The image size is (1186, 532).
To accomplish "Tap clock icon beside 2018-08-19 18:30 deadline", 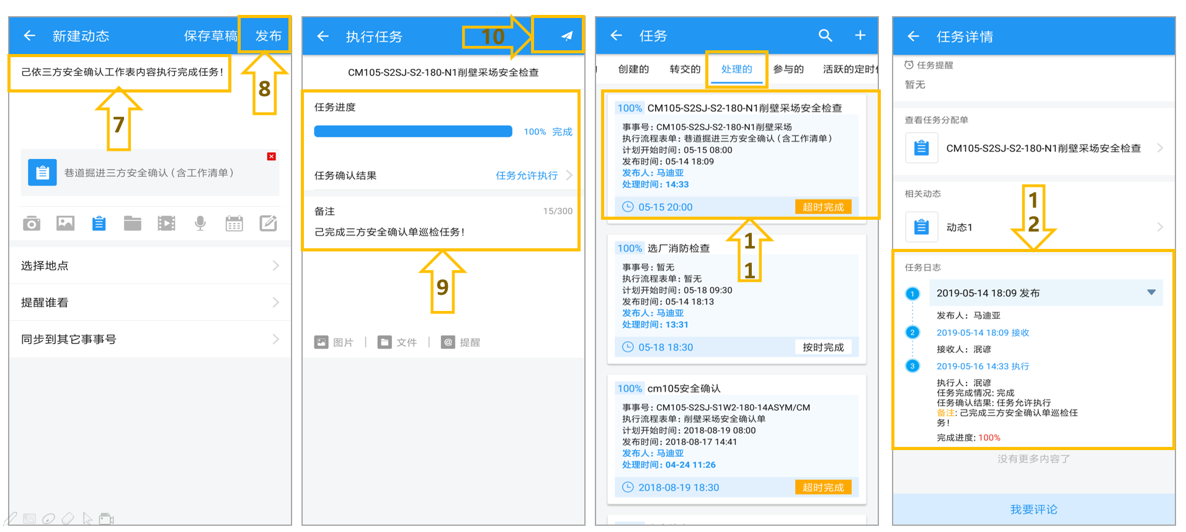I will (628, 487).
